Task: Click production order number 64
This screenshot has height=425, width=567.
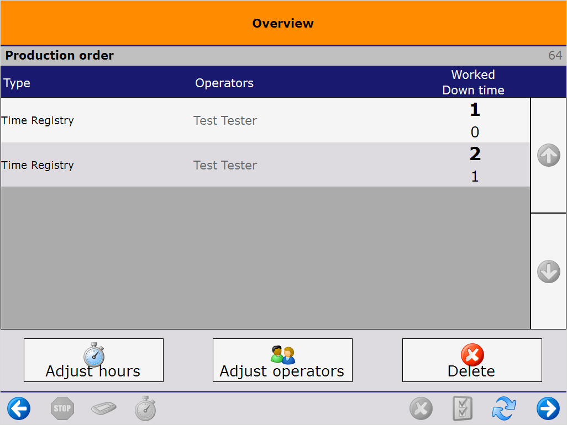Action: click(x=555, y=56)
